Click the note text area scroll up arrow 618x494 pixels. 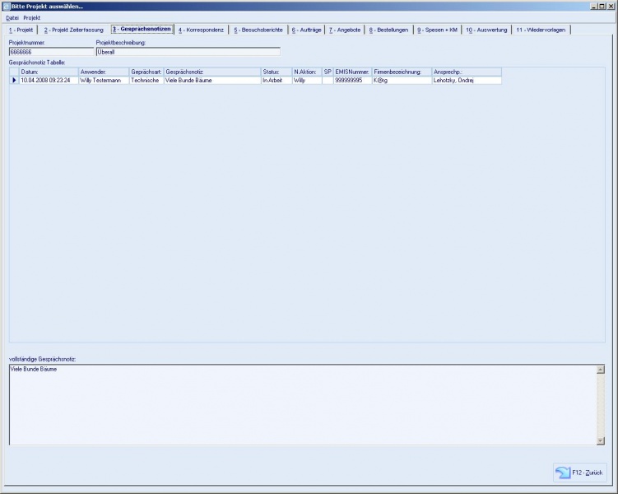pyautogui.click(x=600, y=370)
